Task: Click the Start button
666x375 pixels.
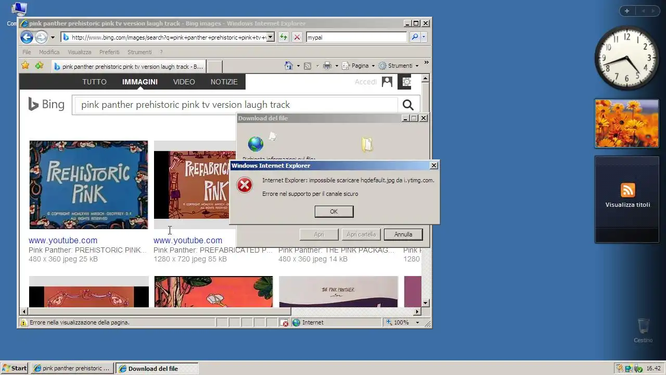Action: pyautogui.click(x=15, y=368)
